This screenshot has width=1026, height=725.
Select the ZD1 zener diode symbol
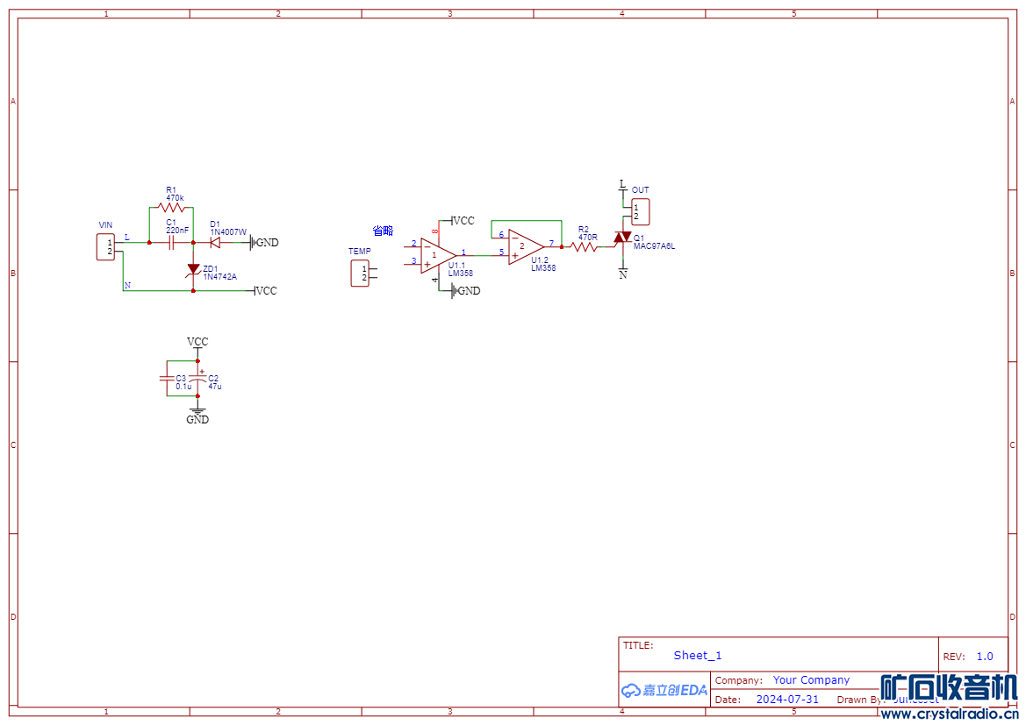pos(193,268)
